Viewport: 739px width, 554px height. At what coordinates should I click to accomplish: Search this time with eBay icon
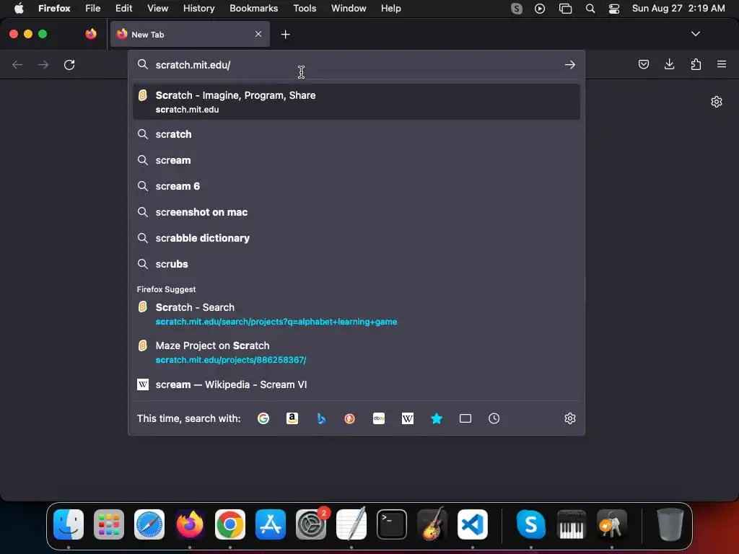pyautogui.click(x=379, y=418)
